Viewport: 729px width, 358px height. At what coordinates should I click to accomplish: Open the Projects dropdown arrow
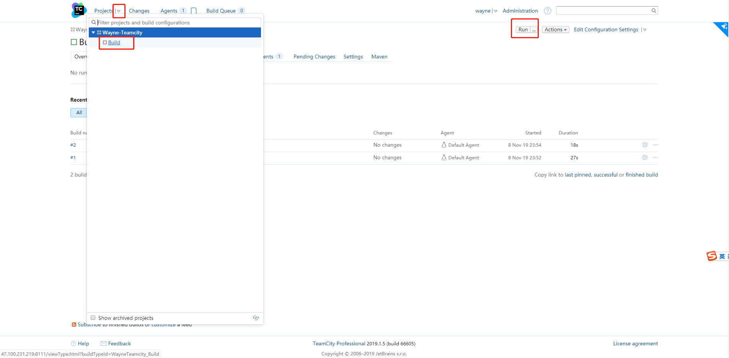tap(119, 11)
